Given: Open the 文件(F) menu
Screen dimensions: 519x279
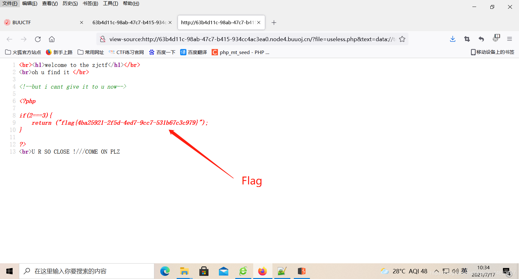Looking at the screenshot, I should [x=10, y=3].
